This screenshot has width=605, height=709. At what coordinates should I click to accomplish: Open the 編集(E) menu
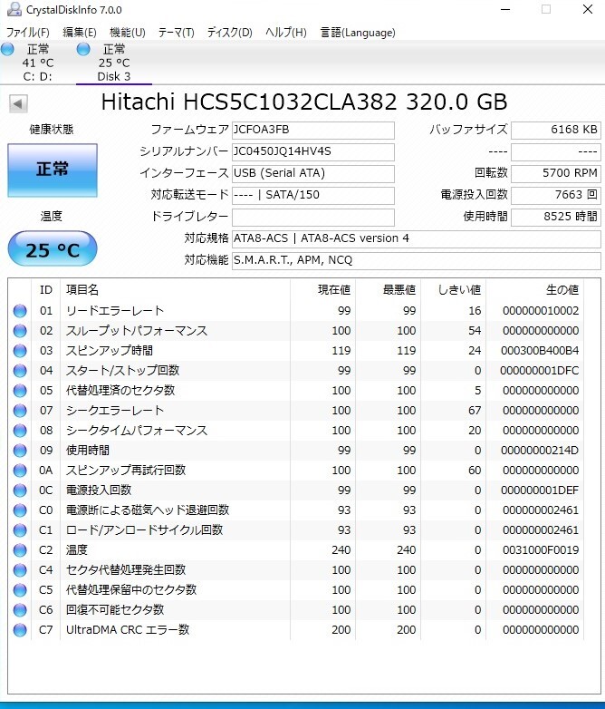80,33
